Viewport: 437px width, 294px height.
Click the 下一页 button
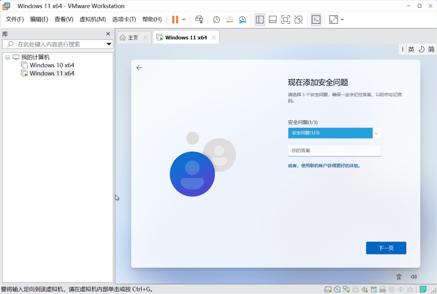point(386,248)
